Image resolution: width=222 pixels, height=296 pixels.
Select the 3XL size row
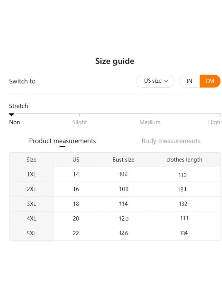tap(31, 204)
